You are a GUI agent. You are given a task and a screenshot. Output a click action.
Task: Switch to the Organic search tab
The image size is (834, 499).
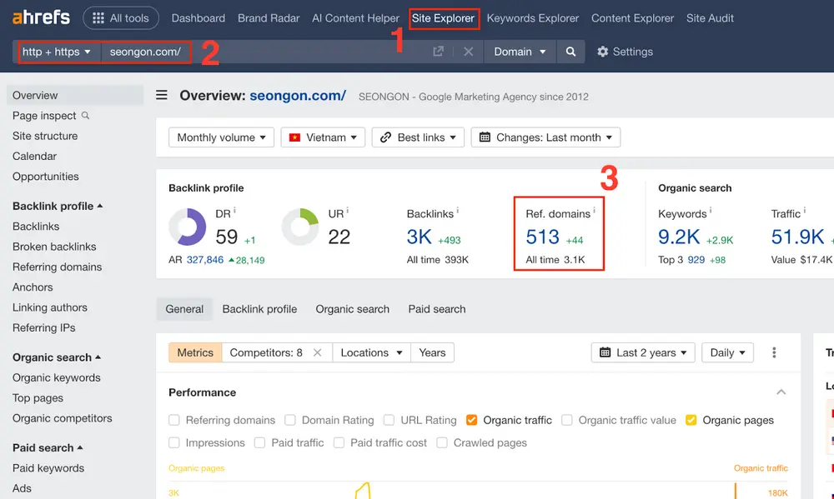tap(352, 309)
